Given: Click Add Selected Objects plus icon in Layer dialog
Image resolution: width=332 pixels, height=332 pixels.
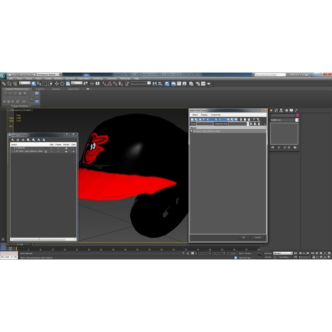Looking at the screenshot, I should (x=23, y=140).
